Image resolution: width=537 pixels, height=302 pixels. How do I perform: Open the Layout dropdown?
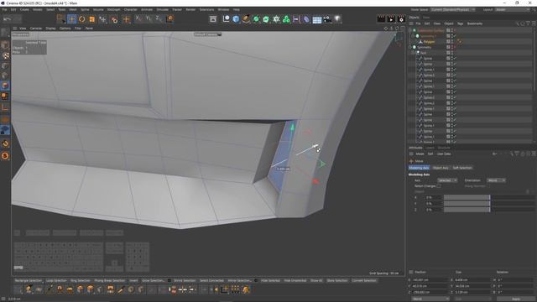pos(513,9)
